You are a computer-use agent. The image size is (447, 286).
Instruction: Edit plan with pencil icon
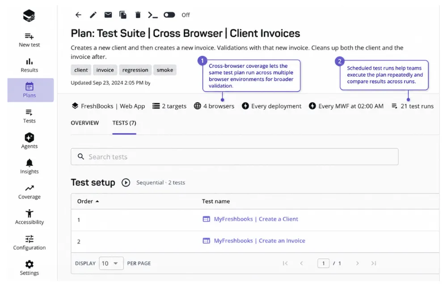click(x=93, y=15)
